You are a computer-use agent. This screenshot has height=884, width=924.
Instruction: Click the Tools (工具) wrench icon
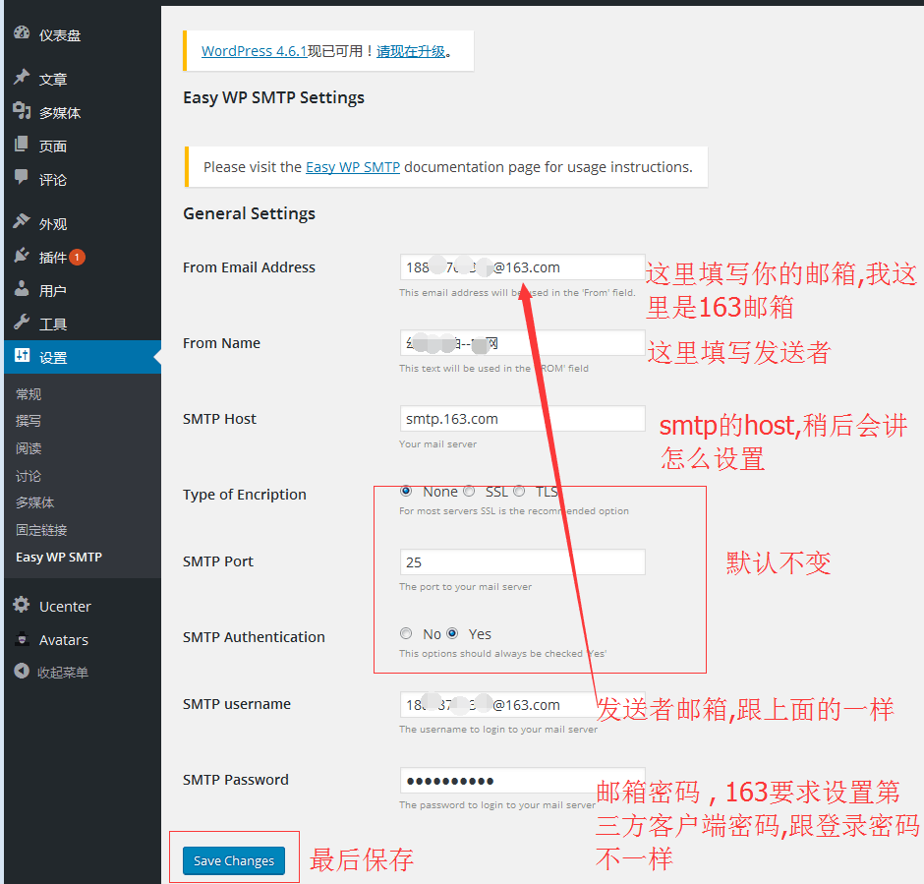[x=22, y=323]
